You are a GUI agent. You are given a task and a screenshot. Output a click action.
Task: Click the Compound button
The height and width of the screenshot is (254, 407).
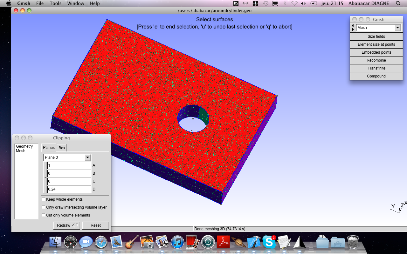[x=376, y=76]
